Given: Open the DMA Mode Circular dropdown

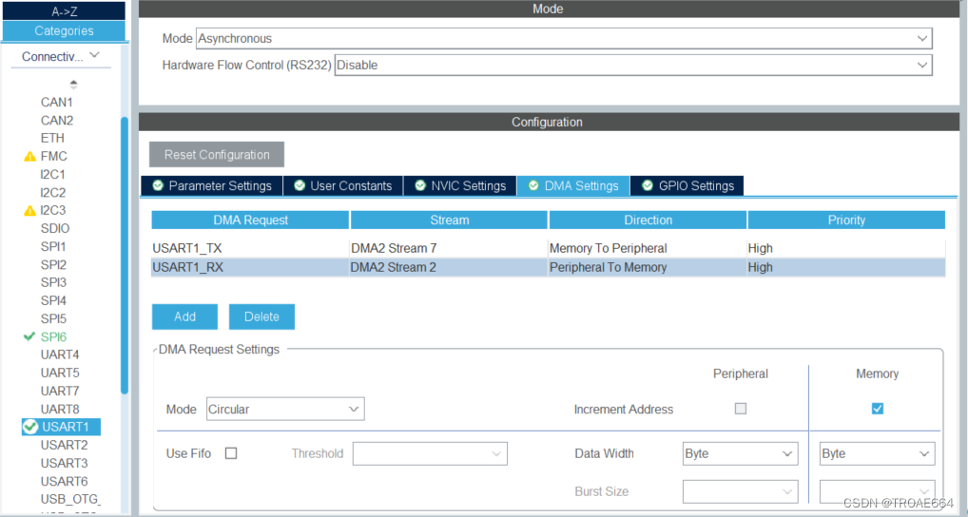Looking at the screenshot, I should [x=285, y=409].
